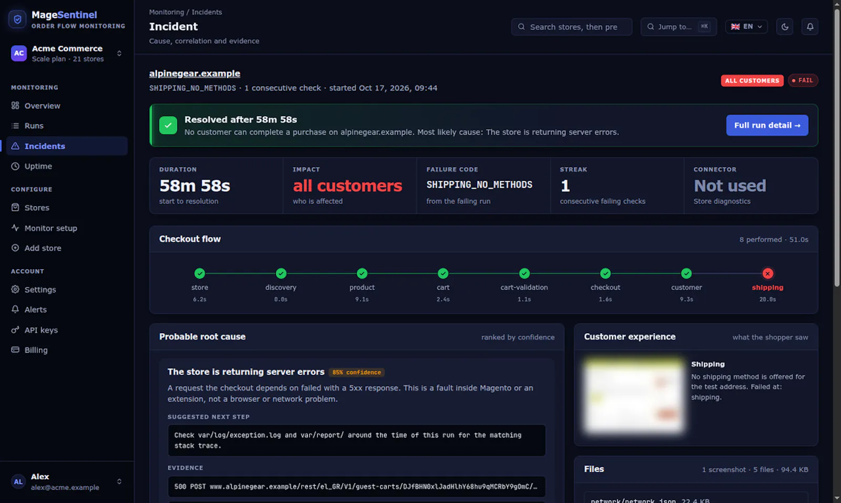Image resolution: width=841 pixels, height=503 pixels.
Task: Select the checkout step checkmark
Action: point(606,273)
